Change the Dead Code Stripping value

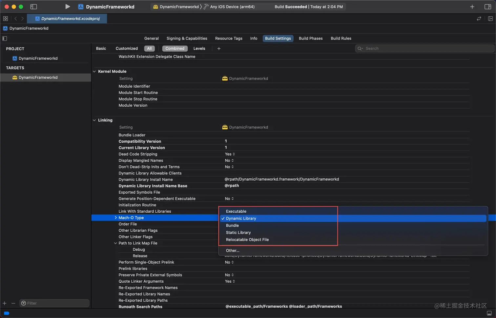[230, 154]
